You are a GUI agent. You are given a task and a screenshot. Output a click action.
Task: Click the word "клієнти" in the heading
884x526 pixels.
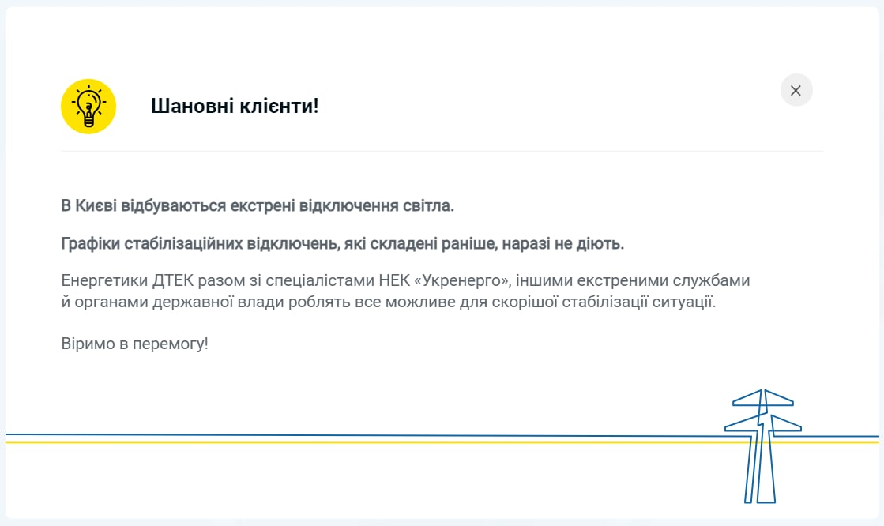point(280,106)
